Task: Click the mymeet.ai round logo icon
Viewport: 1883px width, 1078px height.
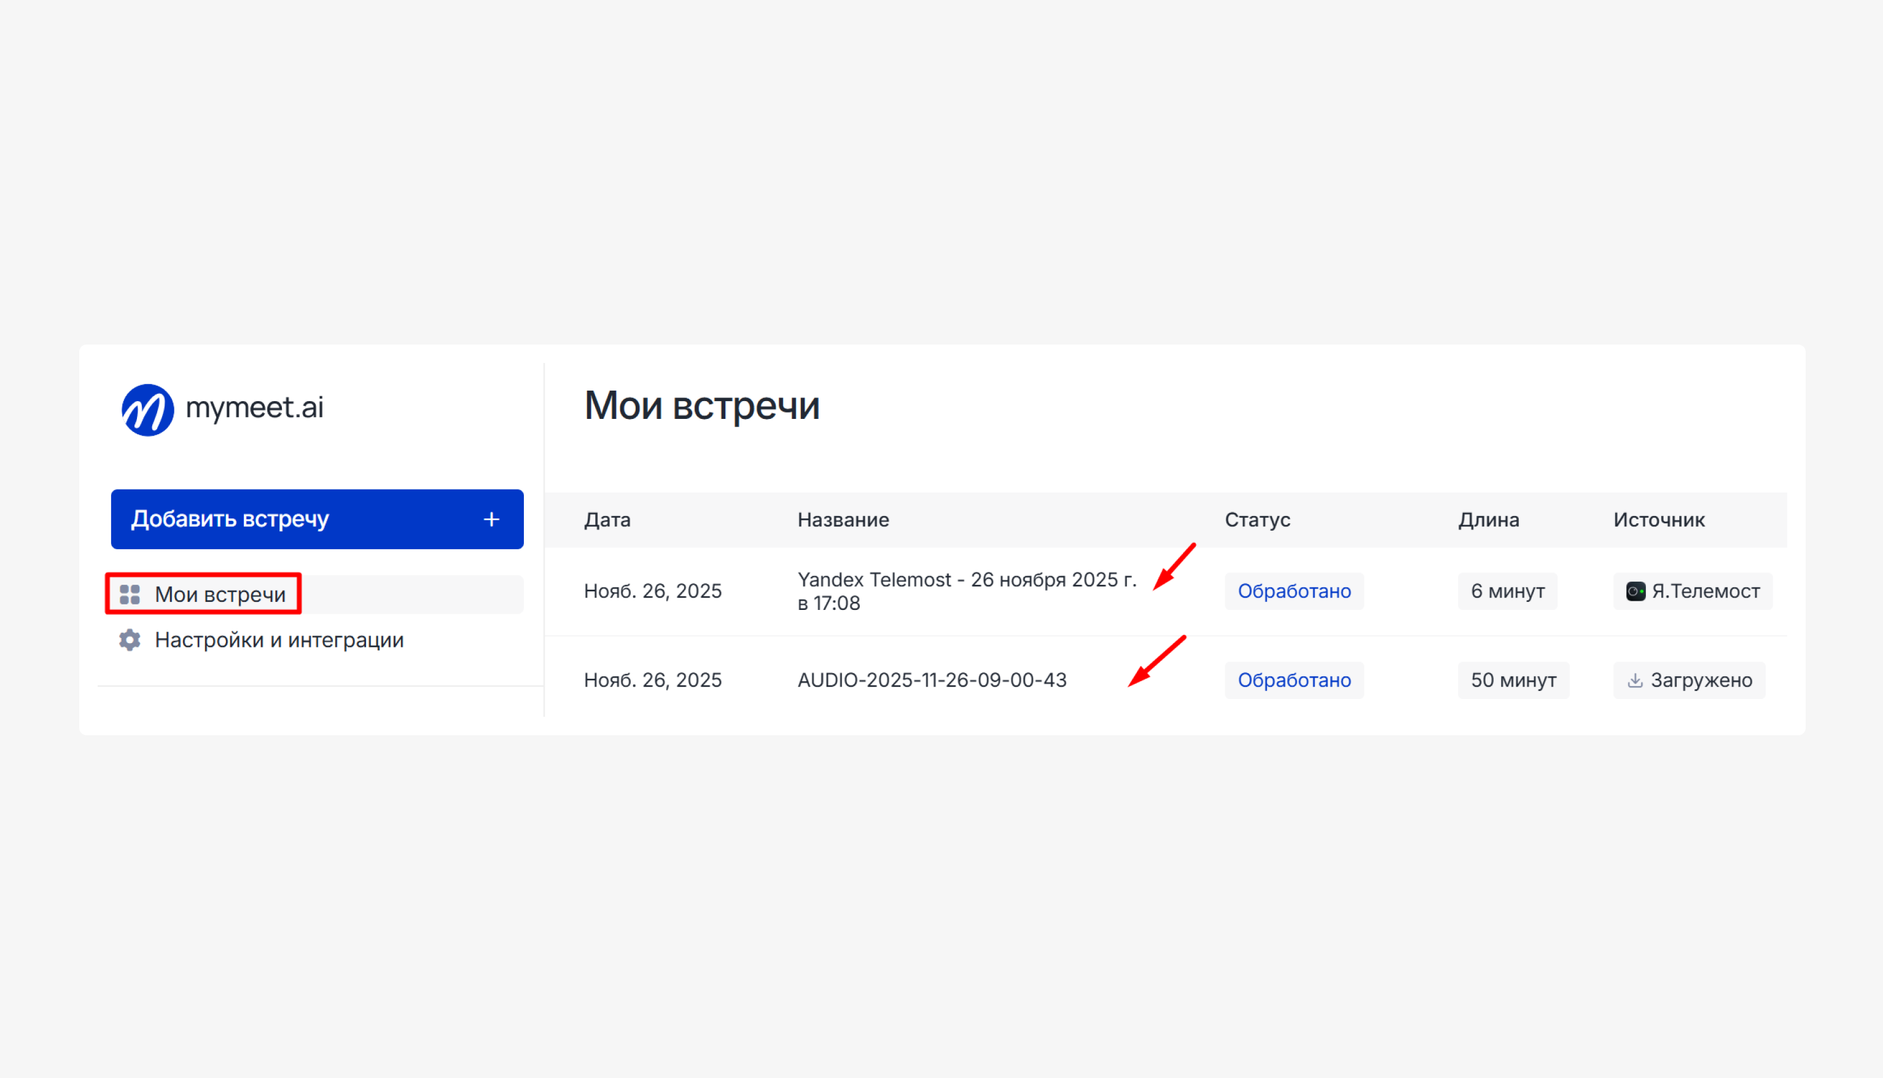Action: pyautogui.click(x=147, y=410)
